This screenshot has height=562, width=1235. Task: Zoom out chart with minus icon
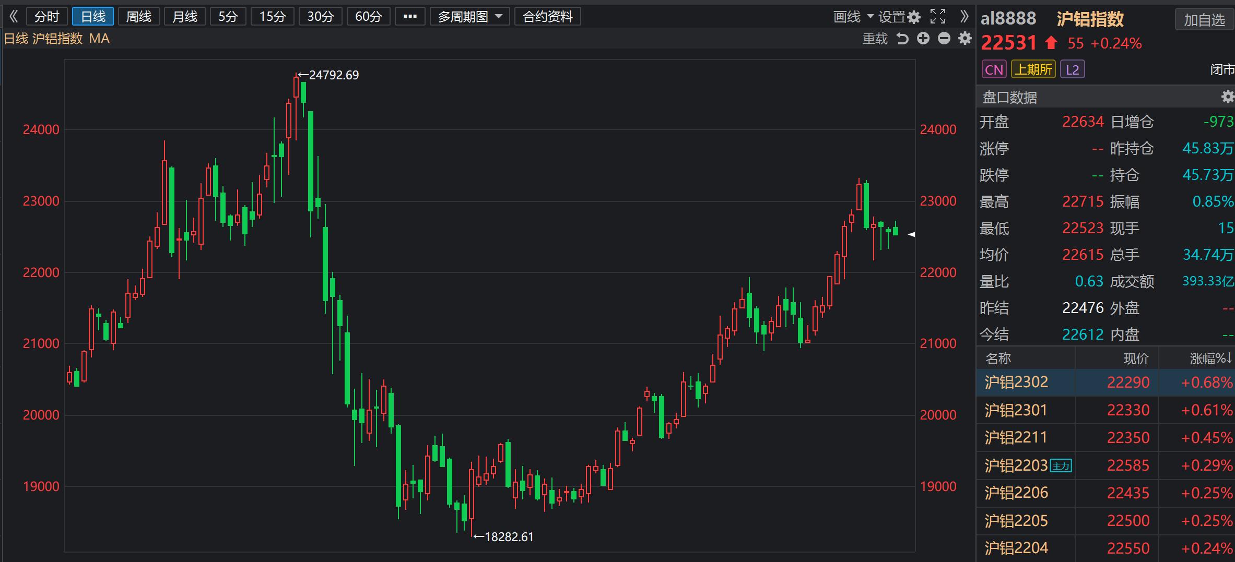(x=944, y=39)
